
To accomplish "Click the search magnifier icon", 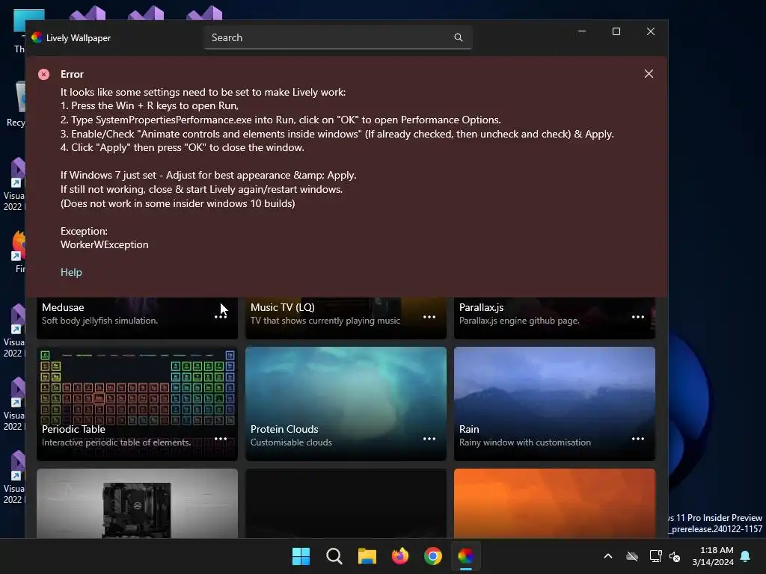I will tap(459, 37).
